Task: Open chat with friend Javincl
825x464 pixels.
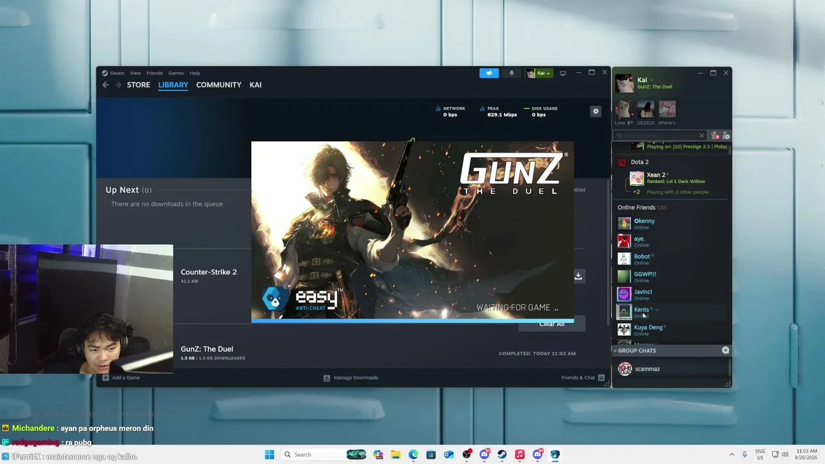Action: pos(670,295)
